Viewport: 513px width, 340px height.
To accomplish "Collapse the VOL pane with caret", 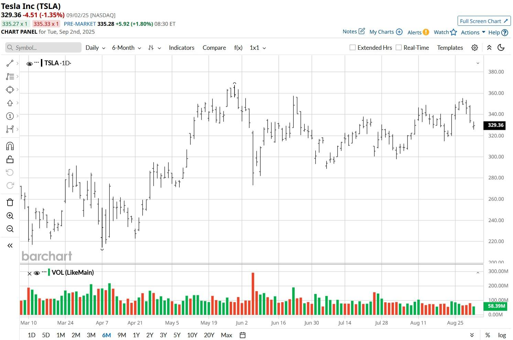I will [478, 273].
